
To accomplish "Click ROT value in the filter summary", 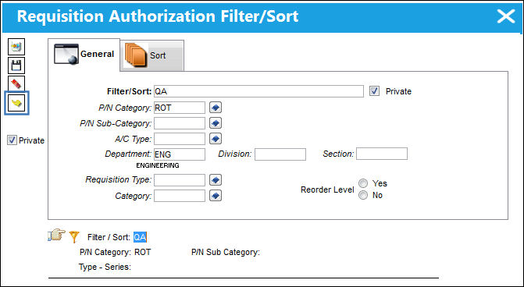I will coord(143,252).
